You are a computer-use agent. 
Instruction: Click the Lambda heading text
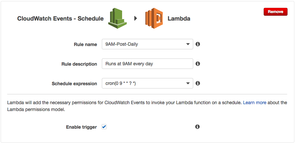[179, 19]
